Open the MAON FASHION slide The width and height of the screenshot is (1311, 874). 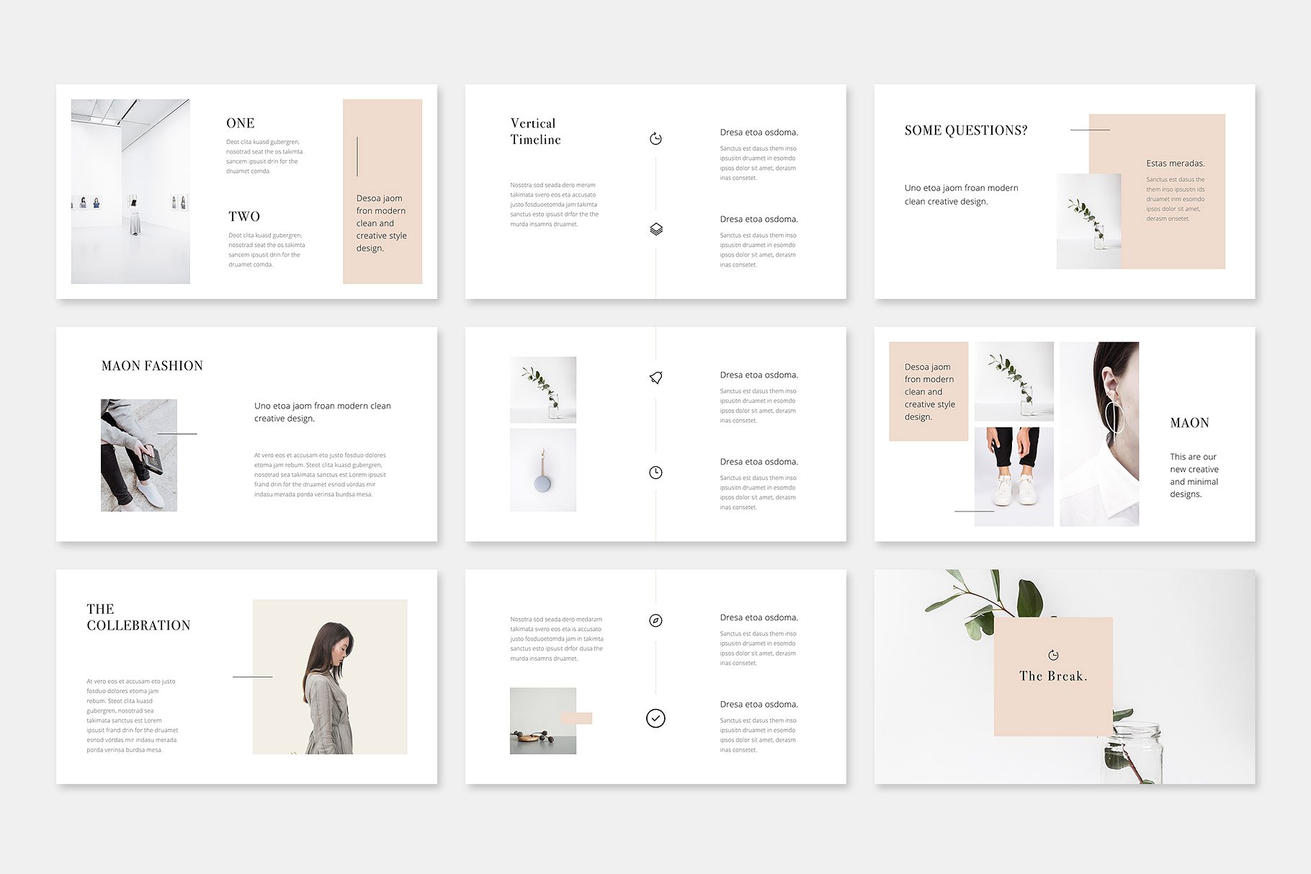152,365
